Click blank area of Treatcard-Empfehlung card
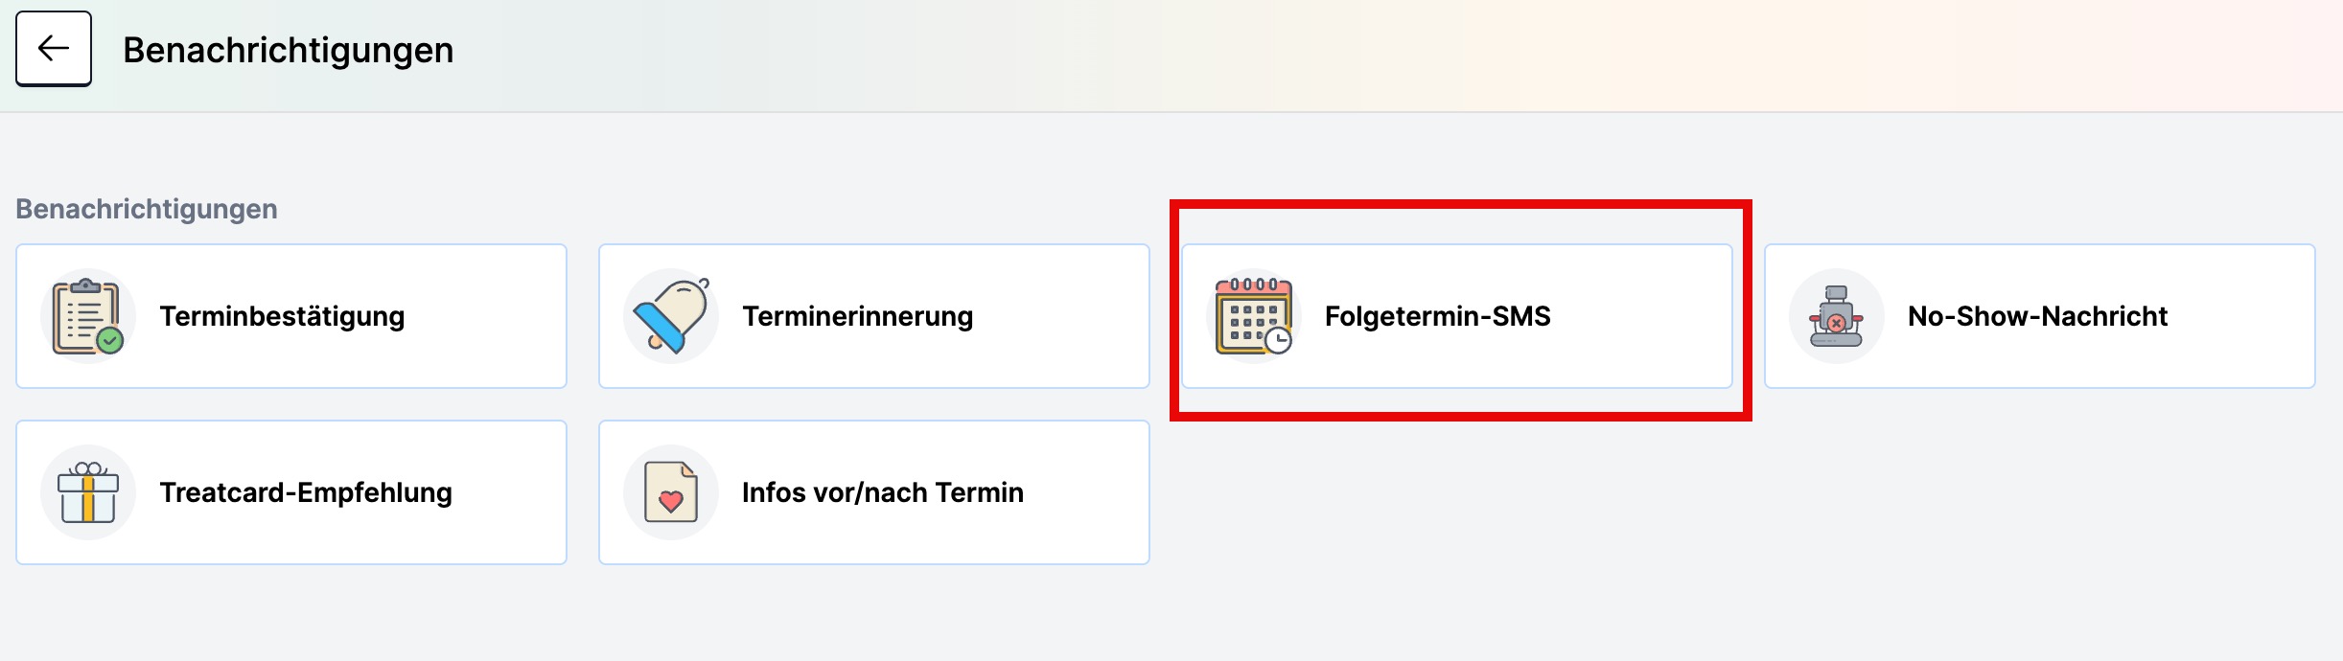Viewport: 2343px width, 661px height. click(508, 492)
